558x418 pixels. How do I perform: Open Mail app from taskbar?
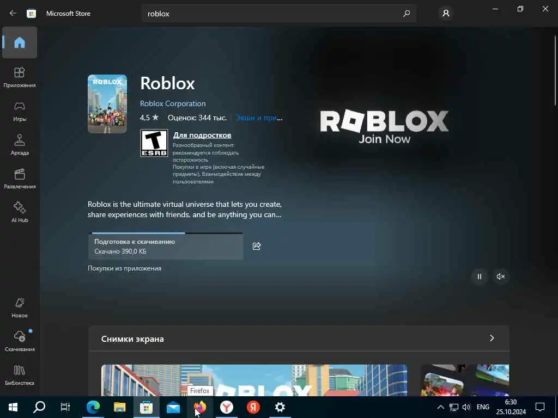point(173,407)
